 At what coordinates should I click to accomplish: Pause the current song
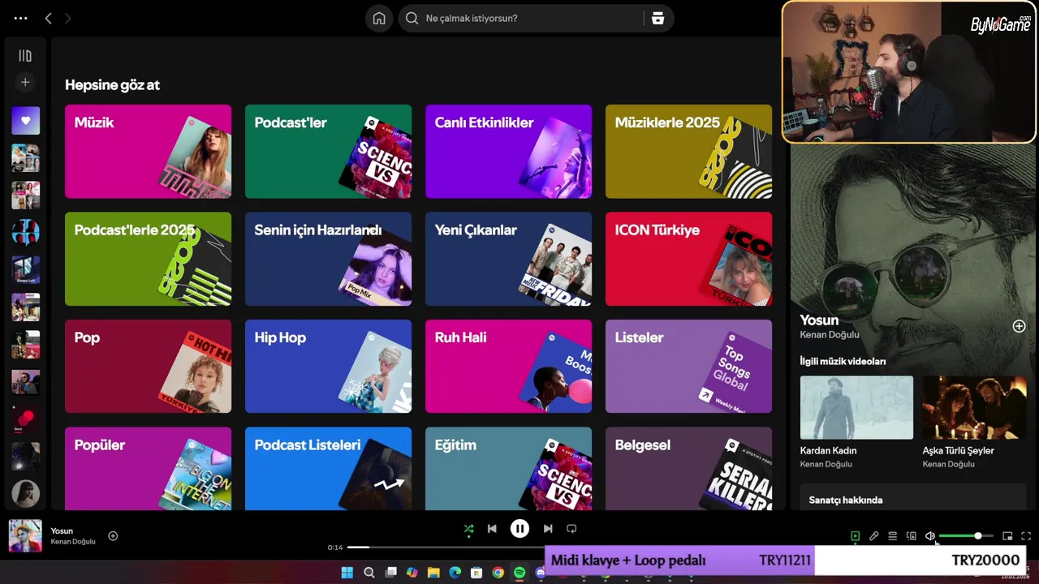[519, 529]
